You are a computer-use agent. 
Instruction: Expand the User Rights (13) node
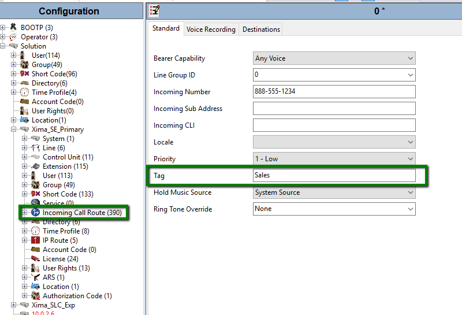pos(24,268)
